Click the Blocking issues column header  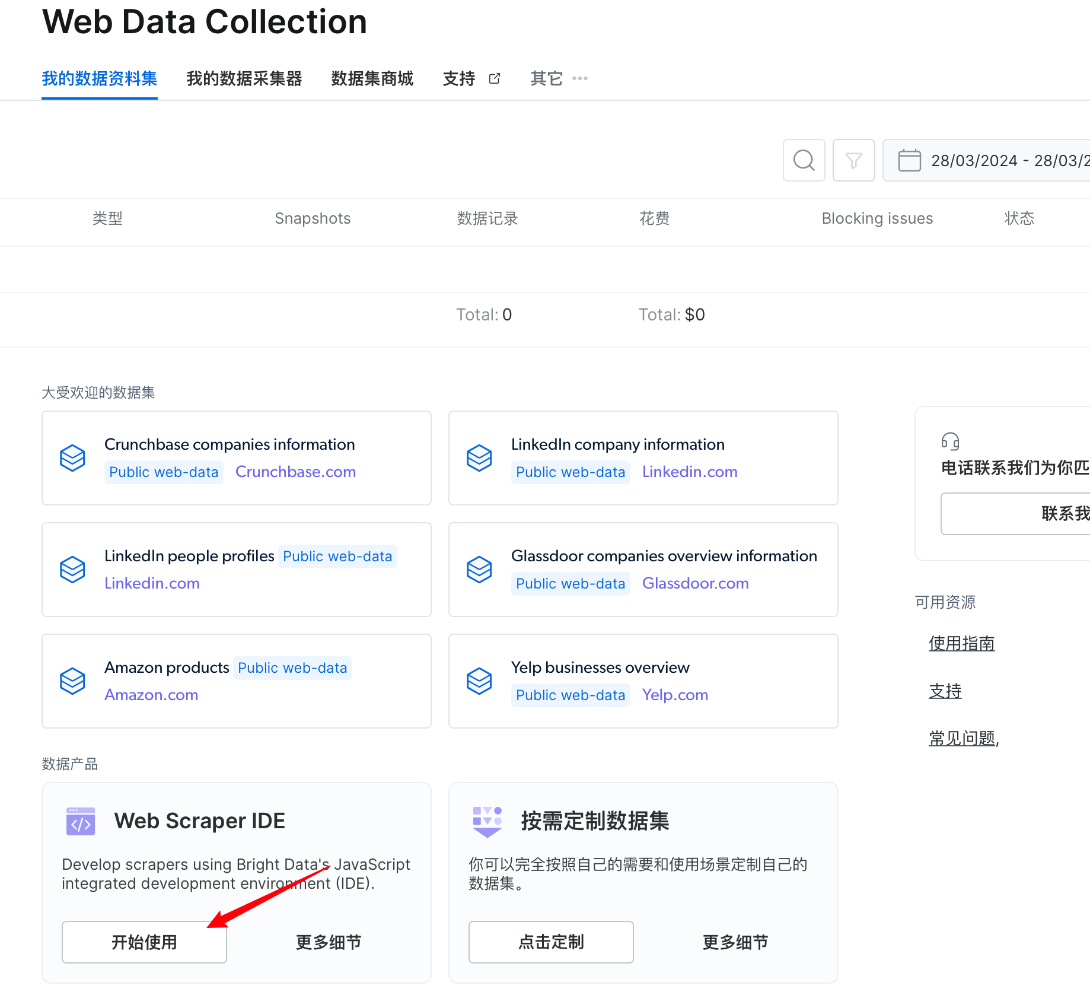pos(877,218)
